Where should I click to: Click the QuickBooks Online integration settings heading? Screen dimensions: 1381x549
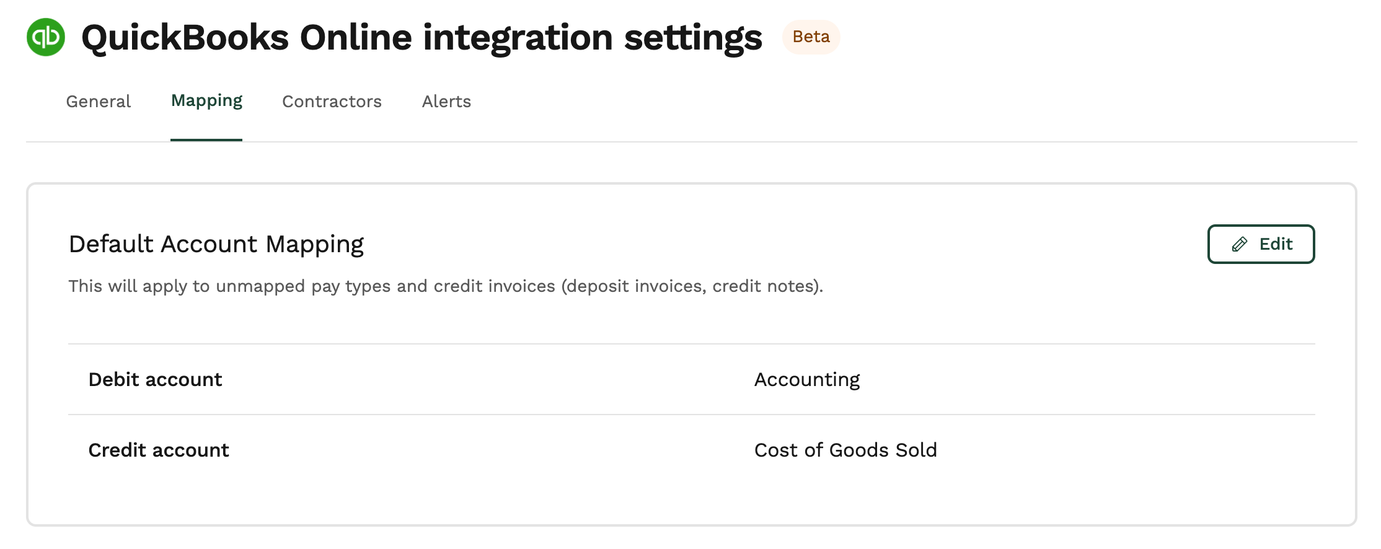421,37
